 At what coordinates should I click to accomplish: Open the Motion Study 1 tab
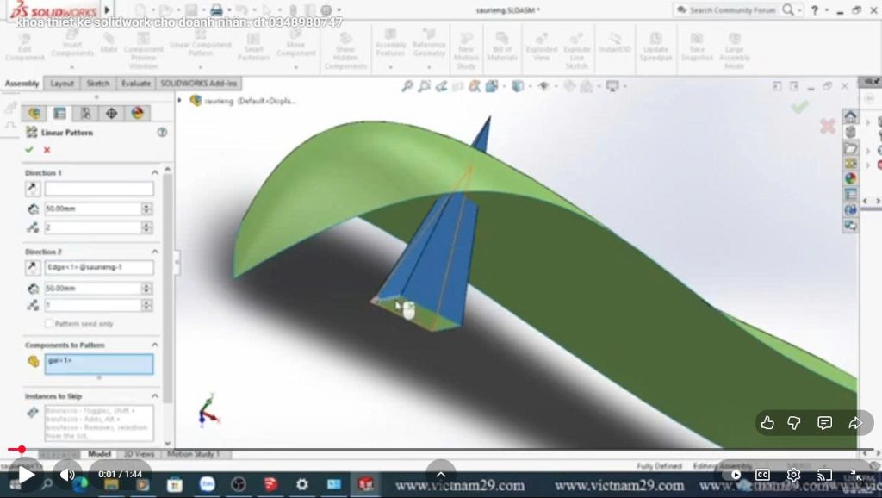coord(193,453)
